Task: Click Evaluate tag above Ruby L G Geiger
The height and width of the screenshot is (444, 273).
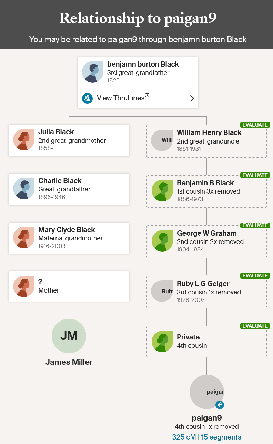Action: point(255,276)
